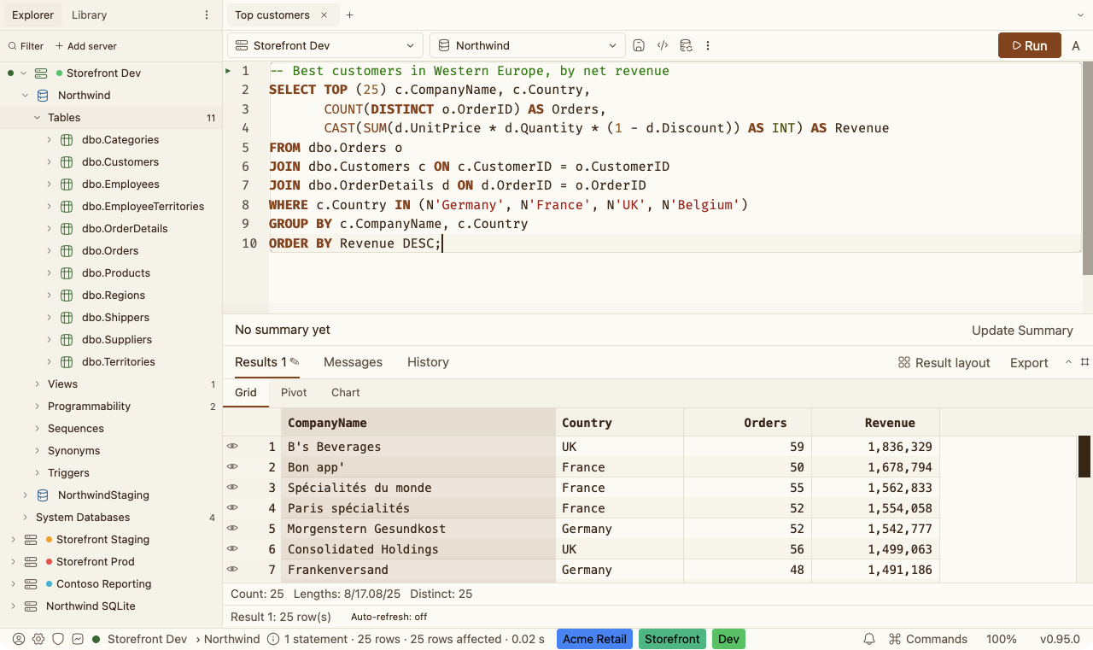The image size is (1093, 650).
Task: Click the Export button
Action: pos(1029,363)
